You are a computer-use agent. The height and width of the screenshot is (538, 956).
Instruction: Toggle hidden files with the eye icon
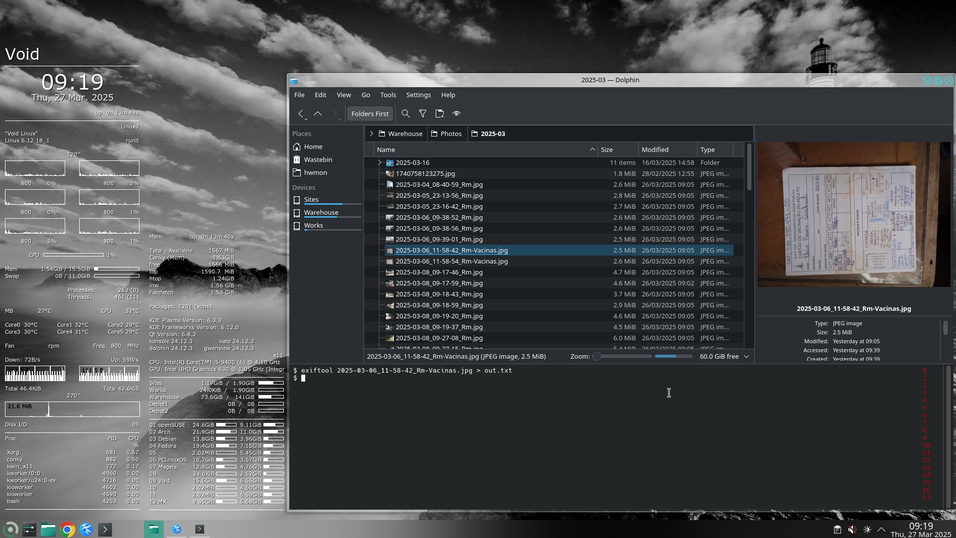457,114
